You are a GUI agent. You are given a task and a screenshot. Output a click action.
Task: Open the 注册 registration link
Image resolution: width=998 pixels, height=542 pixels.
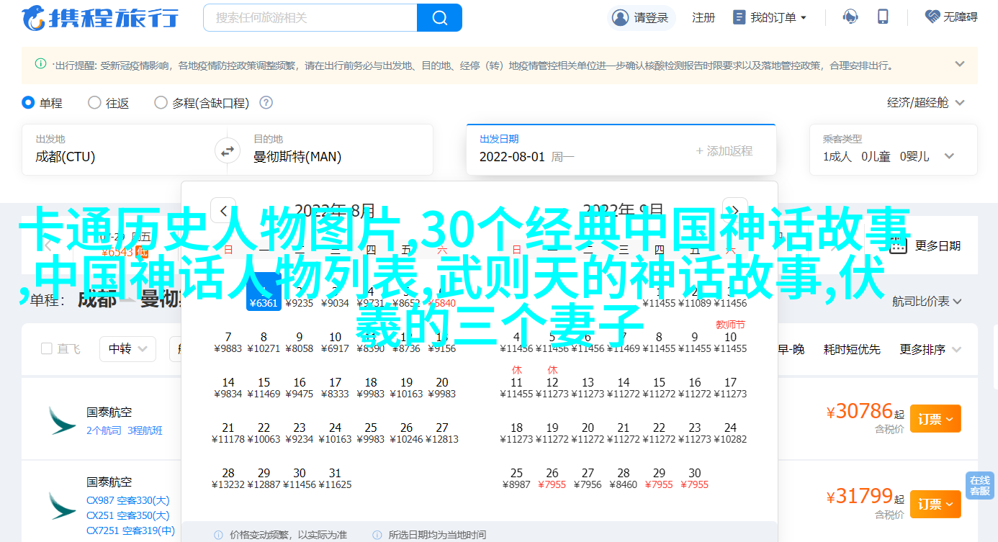point(703,17)
